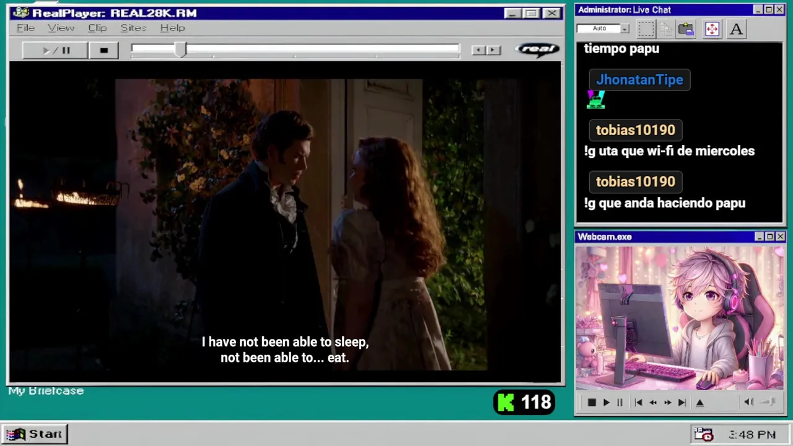Click the rewind button in Webcam.exe
Viewport: 793px width, 446px height.
[653, 403]
